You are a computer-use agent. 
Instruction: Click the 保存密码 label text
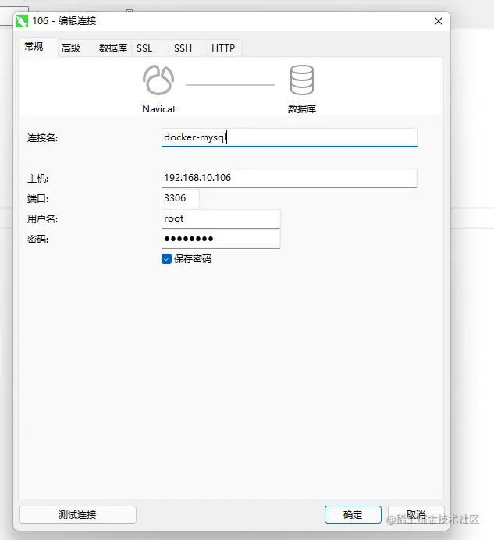pos(193,258)
